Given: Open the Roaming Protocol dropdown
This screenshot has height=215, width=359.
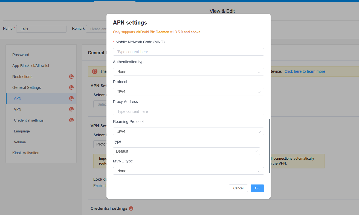Looking at the screenshot, I should pyautogui.click(x=188, y=131).
